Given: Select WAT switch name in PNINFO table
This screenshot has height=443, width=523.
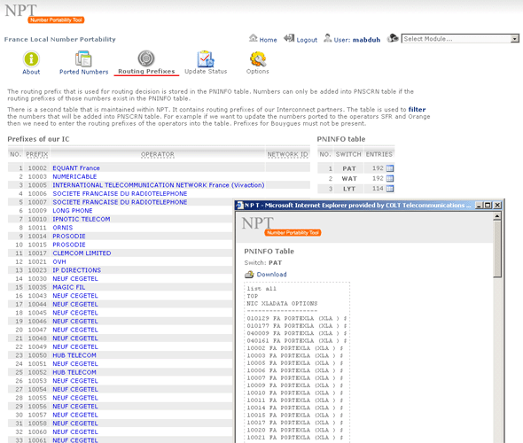Looking at the screenshot, I should pyautogui.click(x=349, y=179).
